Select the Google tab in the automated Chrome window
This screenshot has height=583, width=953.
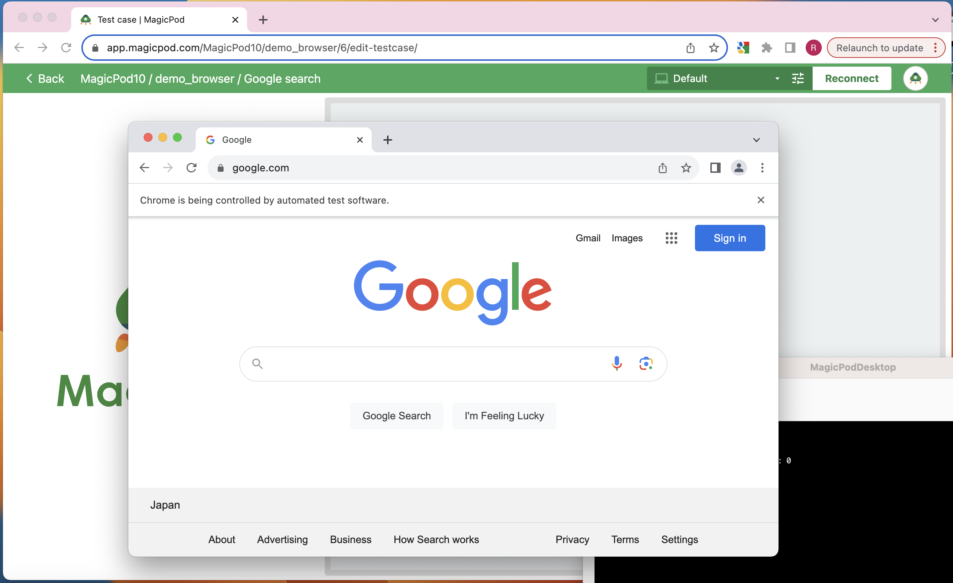point(283,140)
